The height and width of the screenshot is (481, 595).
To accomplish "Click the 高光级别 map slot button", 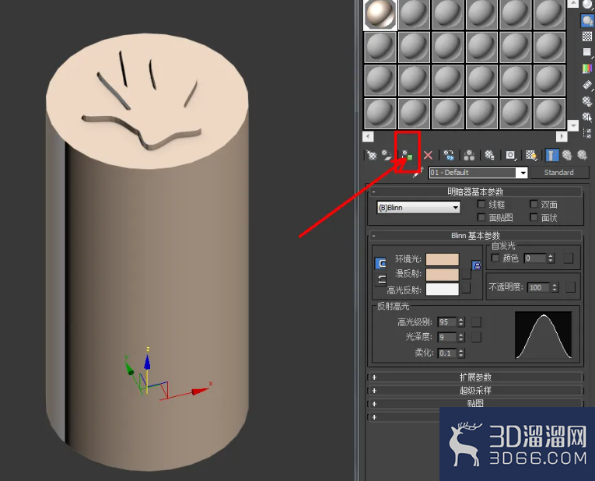I will [x=476, y=322].
